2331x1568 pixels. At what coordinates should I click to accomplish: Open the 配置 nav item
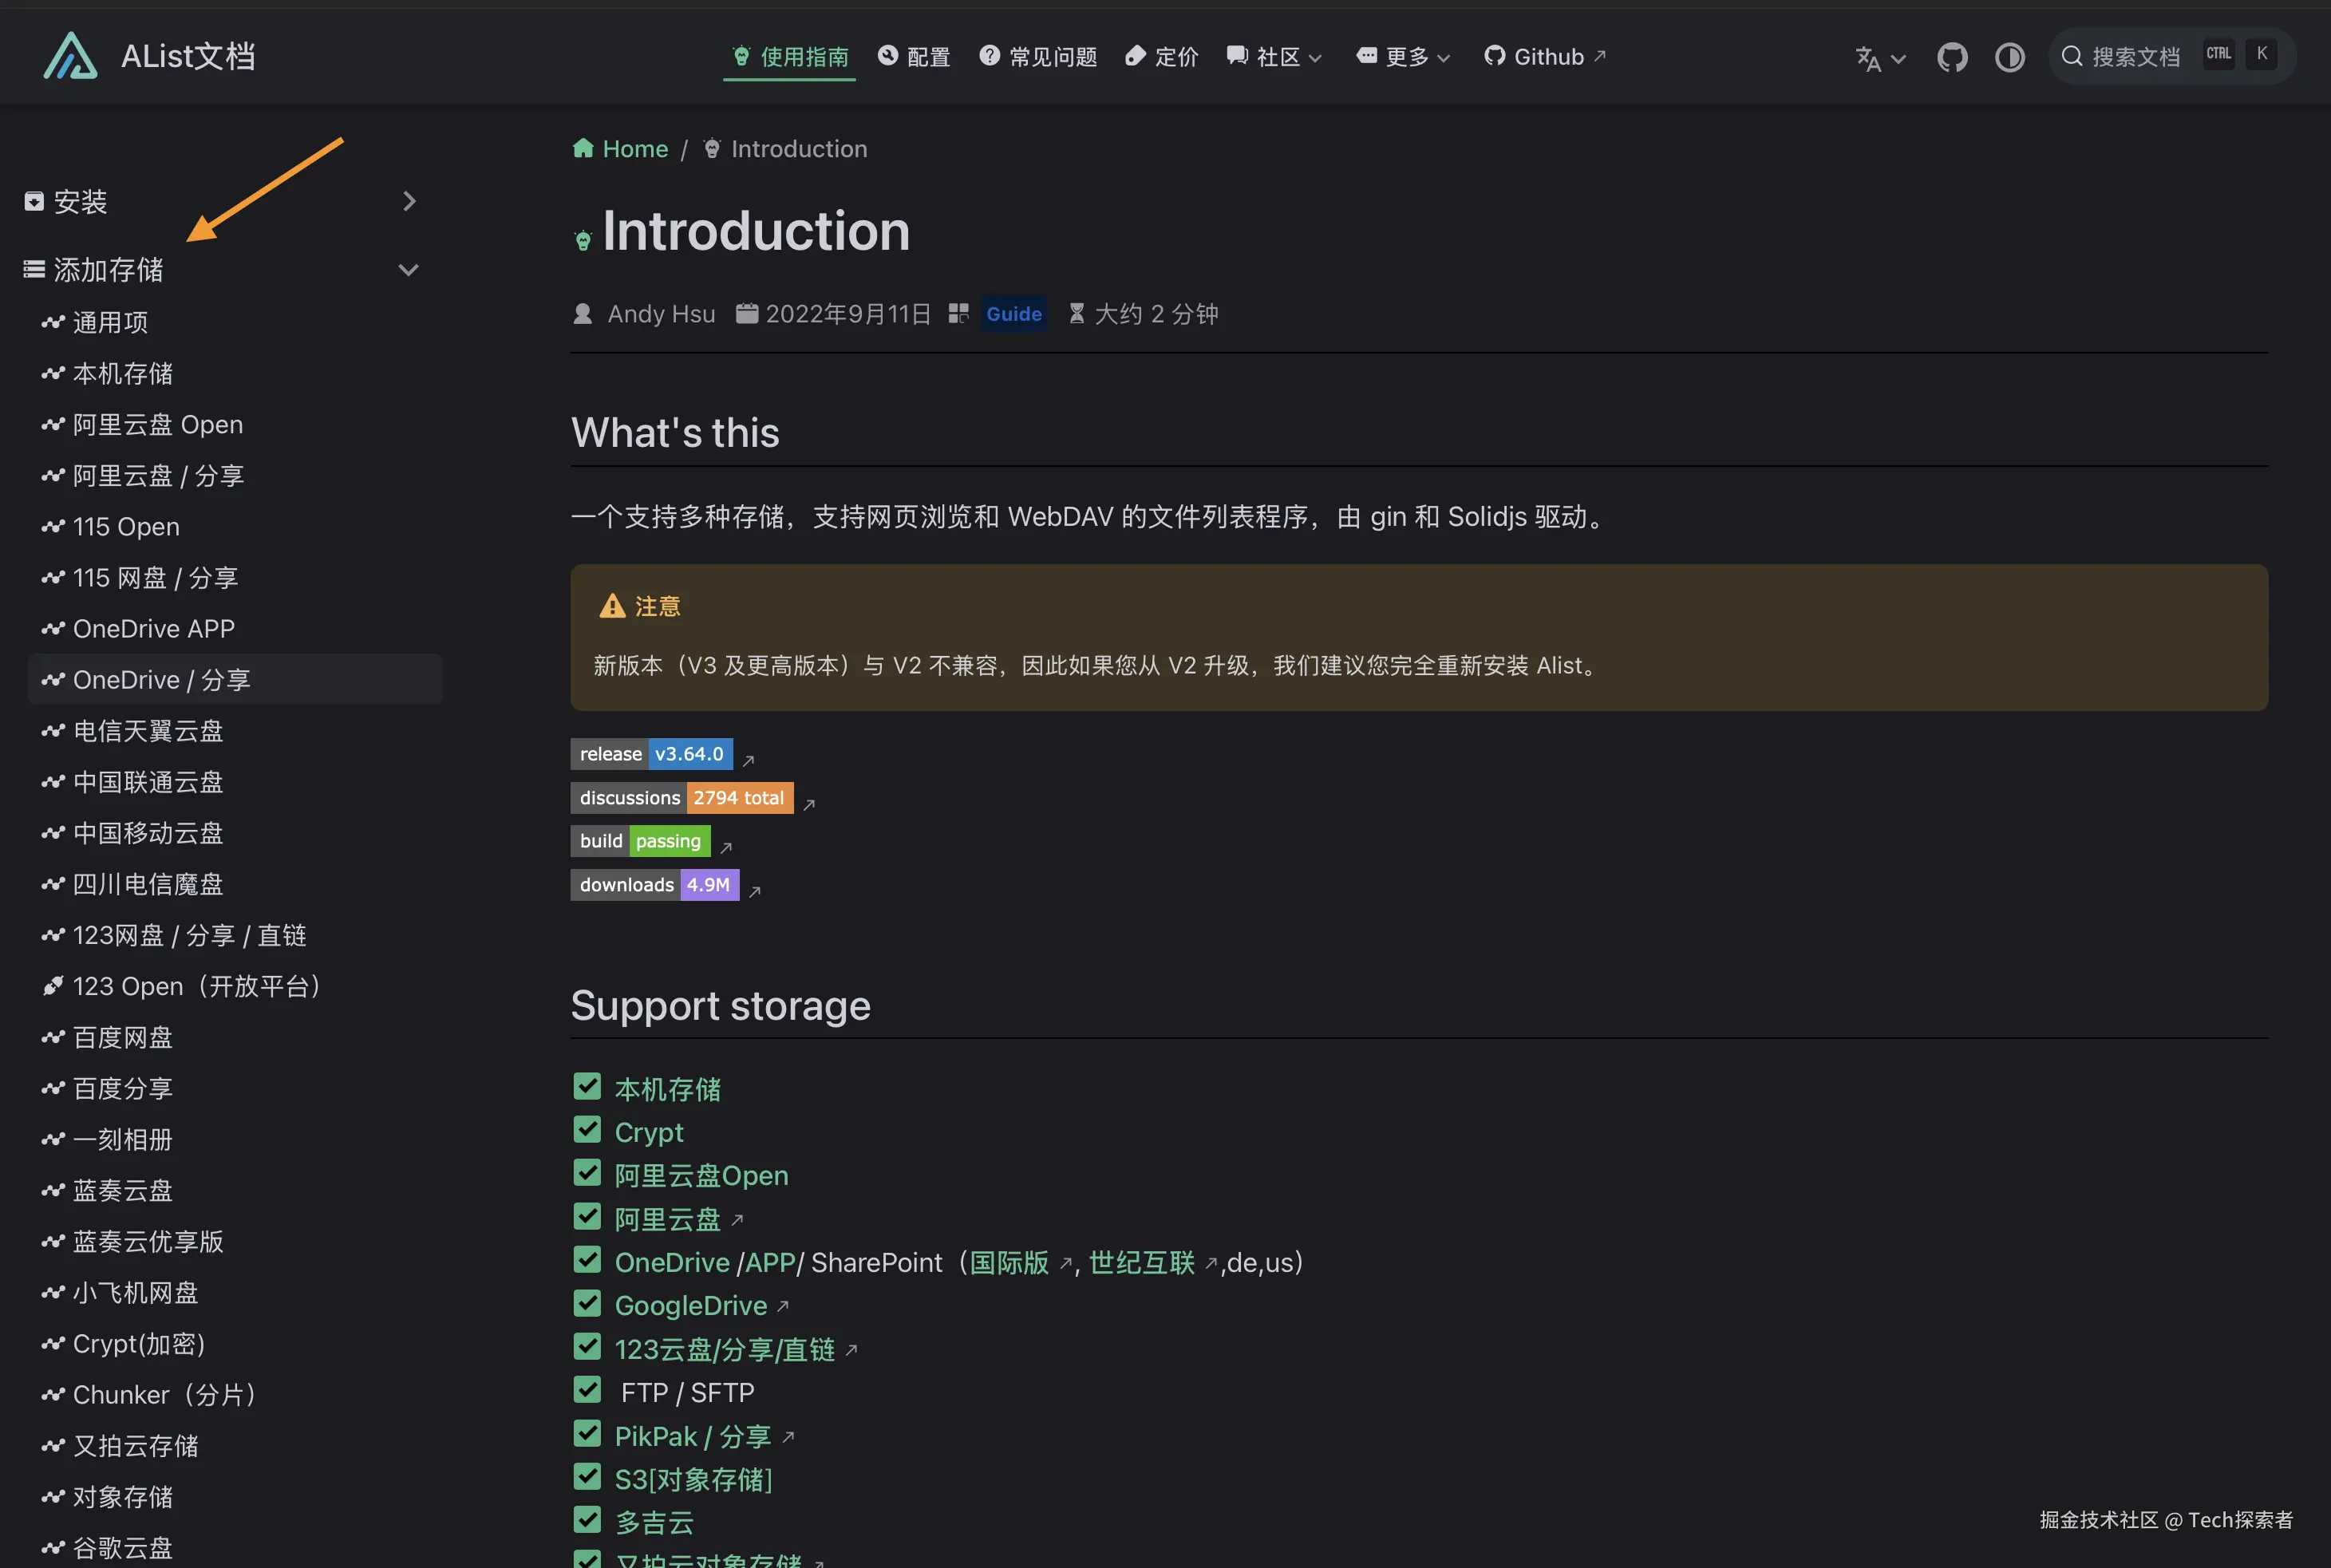[914, 57]
